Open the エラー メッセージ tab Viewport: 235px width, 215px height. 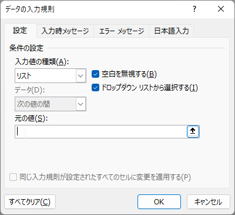tap(122, 31)
